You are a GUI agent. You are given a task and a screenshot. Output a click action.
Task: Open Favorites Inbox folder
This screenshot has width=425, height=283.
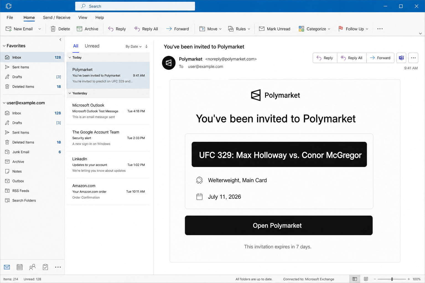click(x=32, y=57)
